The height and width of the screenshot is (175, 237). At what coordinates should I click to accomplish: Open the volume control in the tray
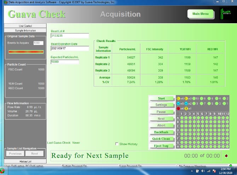click(203, 171)
